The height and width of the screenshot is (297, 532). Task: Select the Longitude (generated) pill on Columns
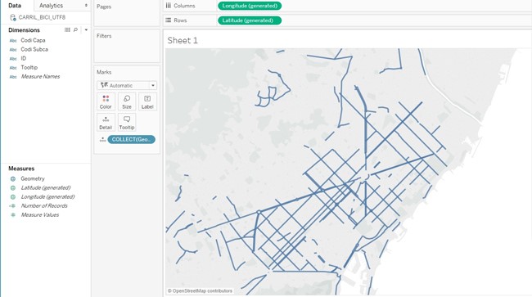click(x=250, y=6)
